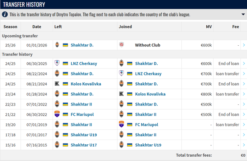Expand details arrow for 07/16/2015 transfer
Viewport: 247px width, 161px height.
pos(243,145)
